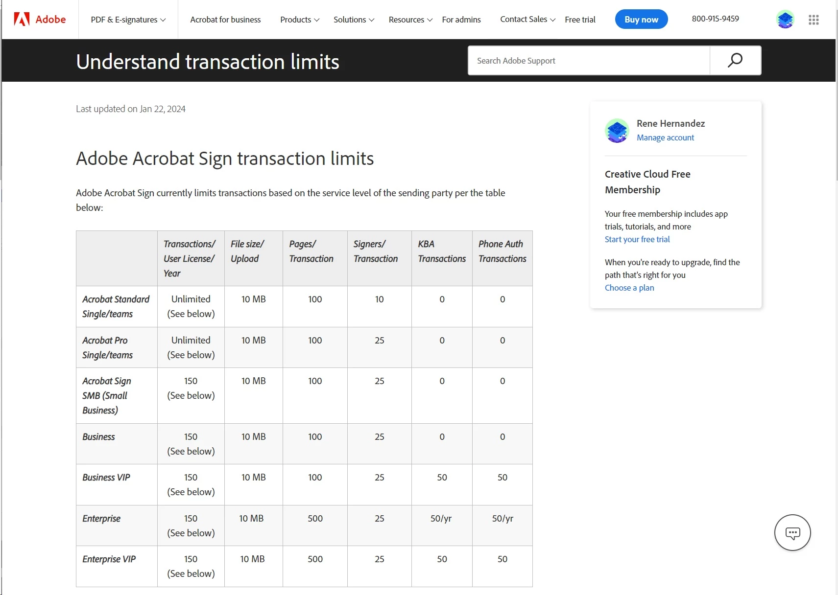
Task: Click Phone Auth value 50 in Enterprise VIP row
Action: point(503,559)
